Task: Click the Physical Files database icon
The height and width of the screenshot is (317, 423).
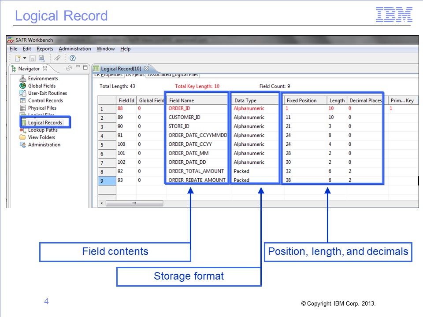Action: tap(23, 108)
